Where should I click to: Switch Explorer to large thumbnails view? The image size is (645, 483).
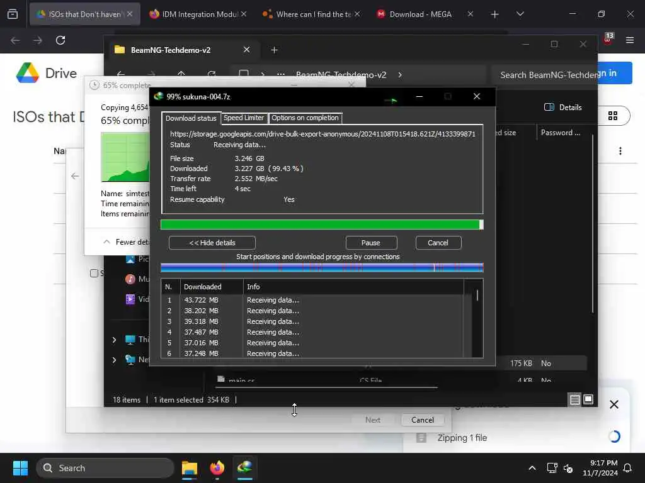point(588,399)
